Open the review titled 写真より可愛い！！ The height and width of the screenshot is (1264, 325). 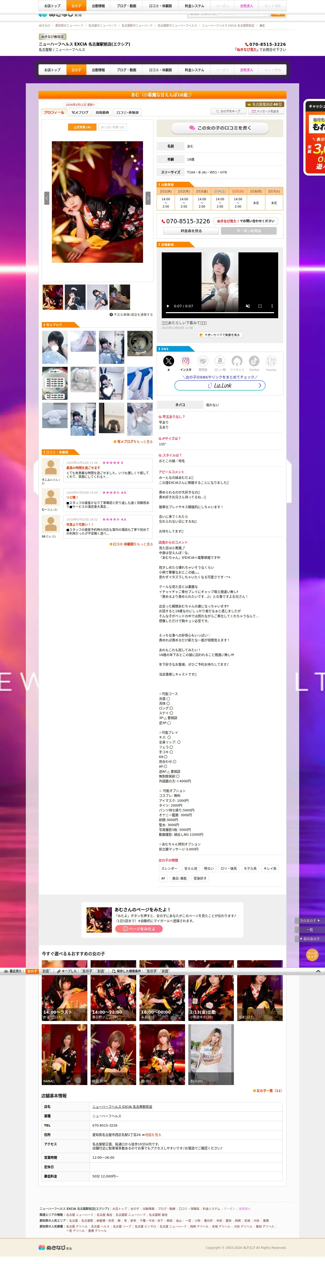click(79, 525)
